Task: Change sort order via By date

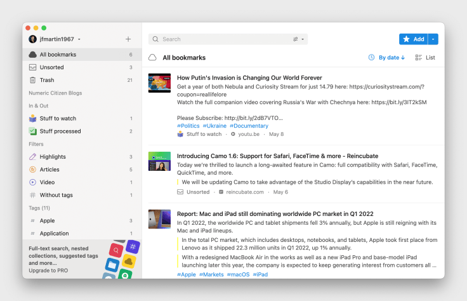Action: pyautogui.click(x=391, y=58)
